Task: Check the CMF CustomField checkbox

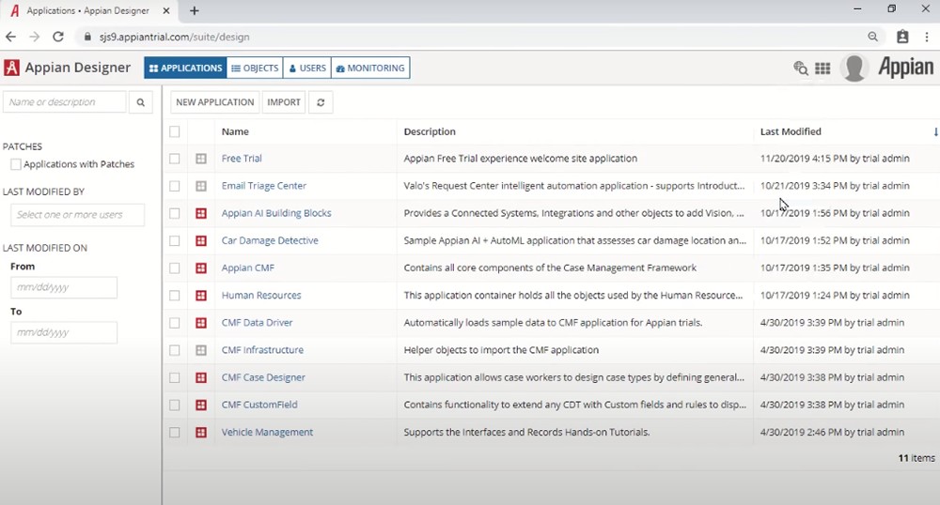Action: pyautogui.click(x=175, y=406)
